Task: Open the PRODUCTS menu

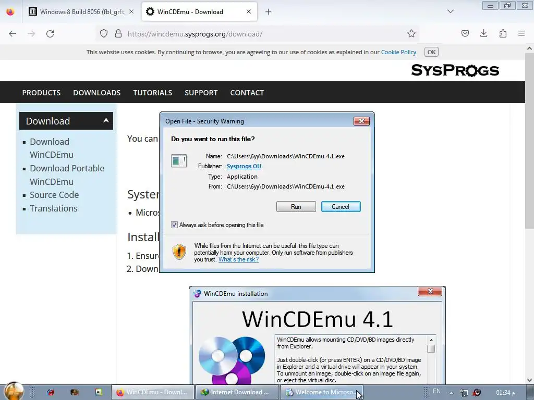Action: (41, 93)
